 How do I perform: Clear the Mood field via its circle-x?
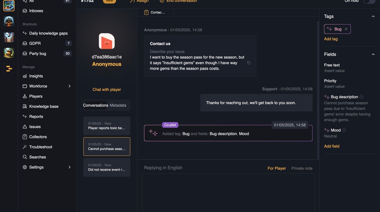[x=344, y=130]
